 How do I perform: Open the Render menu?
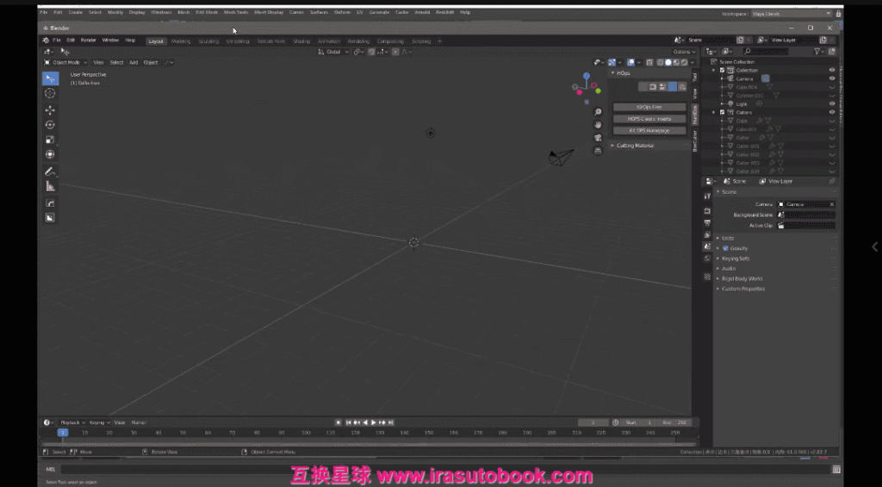(89, 41)
